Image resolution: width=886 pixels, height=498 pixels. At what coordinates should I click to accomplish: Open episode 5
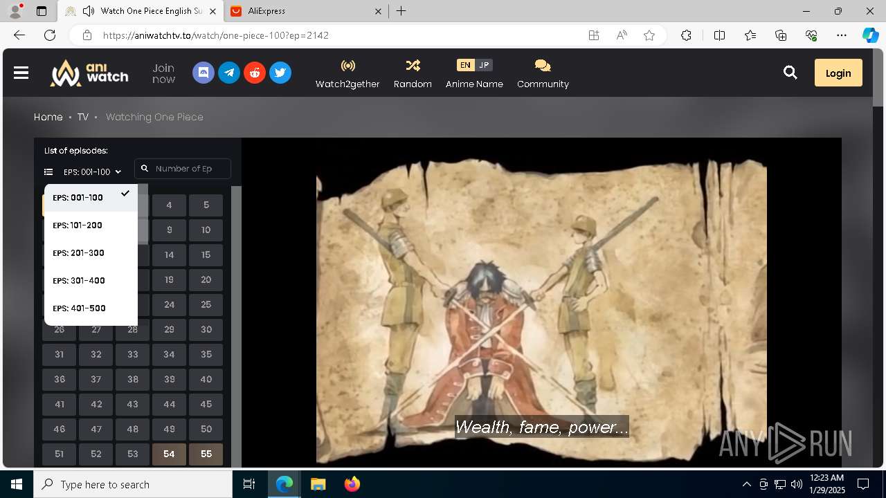206,205
